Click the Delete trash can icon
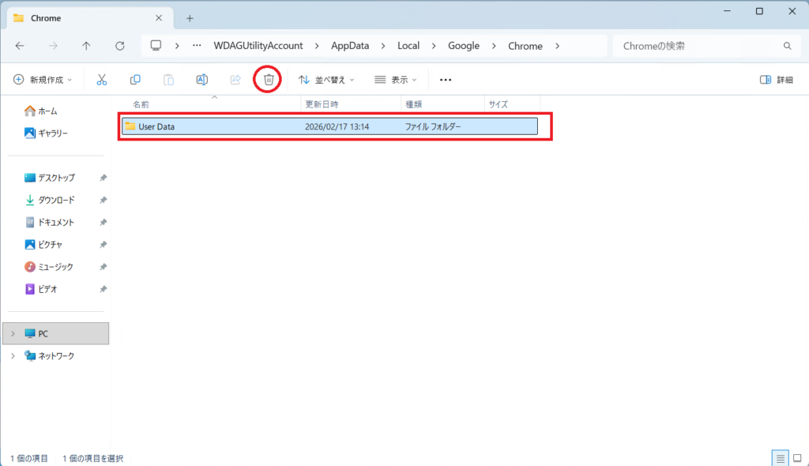The height and width of the screenshot is (466, 809). point(269,80)
